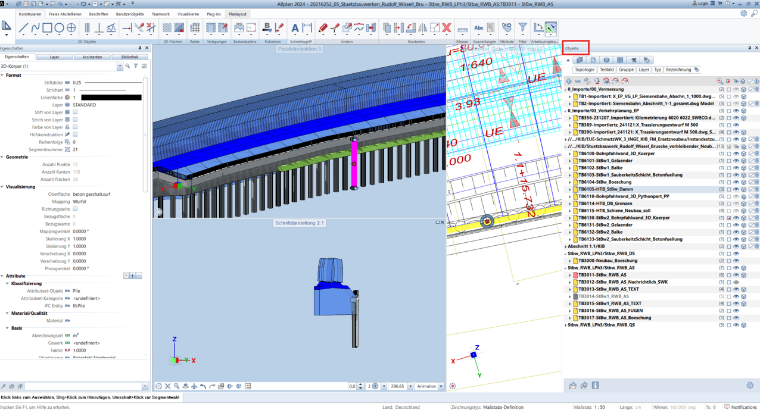This screenshot has width=760, height=410.
Task: Click the Skalierung X value field
Action: tap(79, 239)
